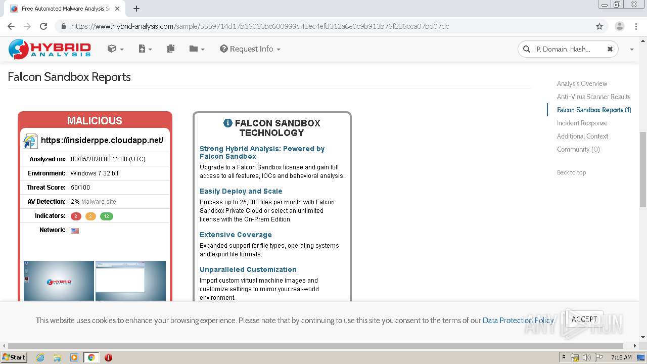Click the Easily Deploy and Scale heading
Image resolution: width=647 pixels, height=364 pixels.
(x=241, y=191)
